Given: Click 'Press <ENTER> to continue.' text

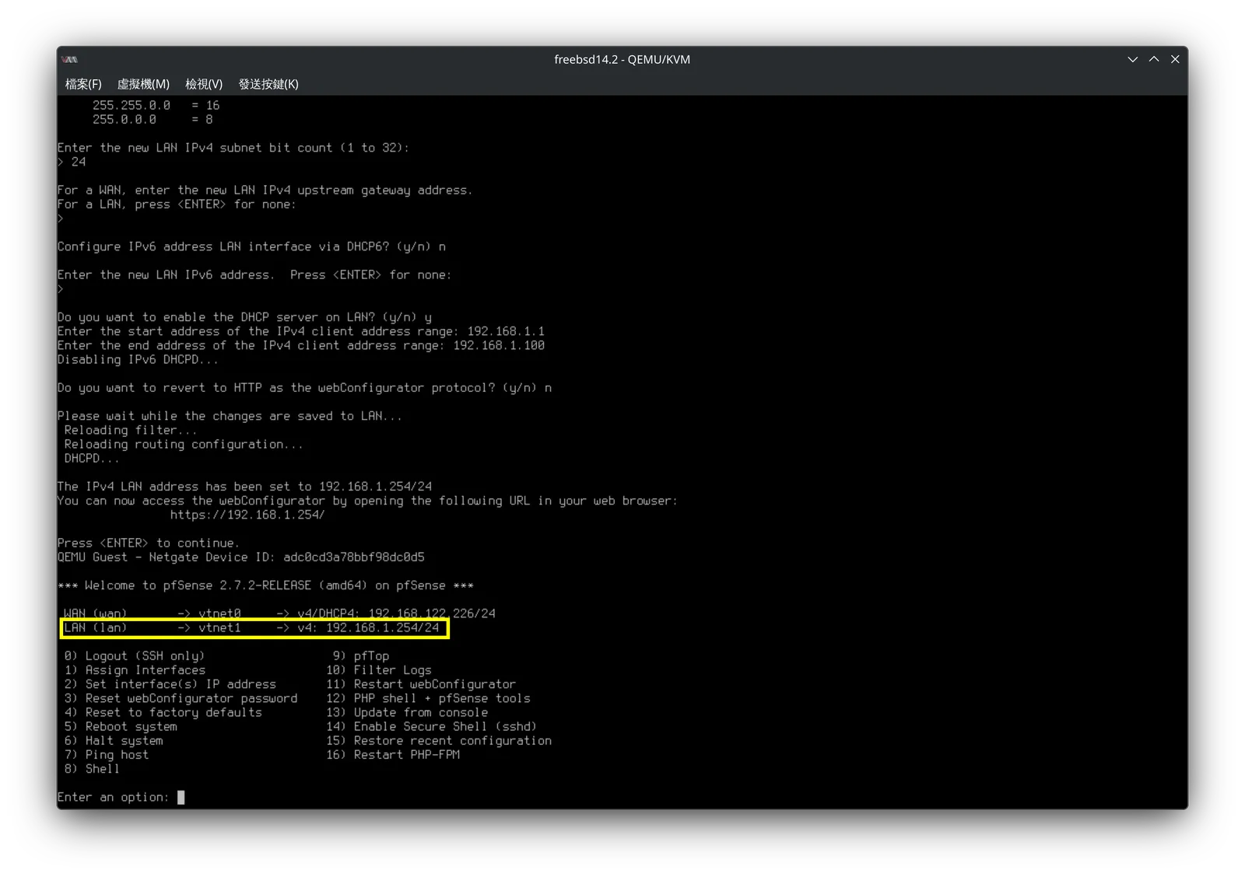Looking at the screenshot, I should pos(149,543).
